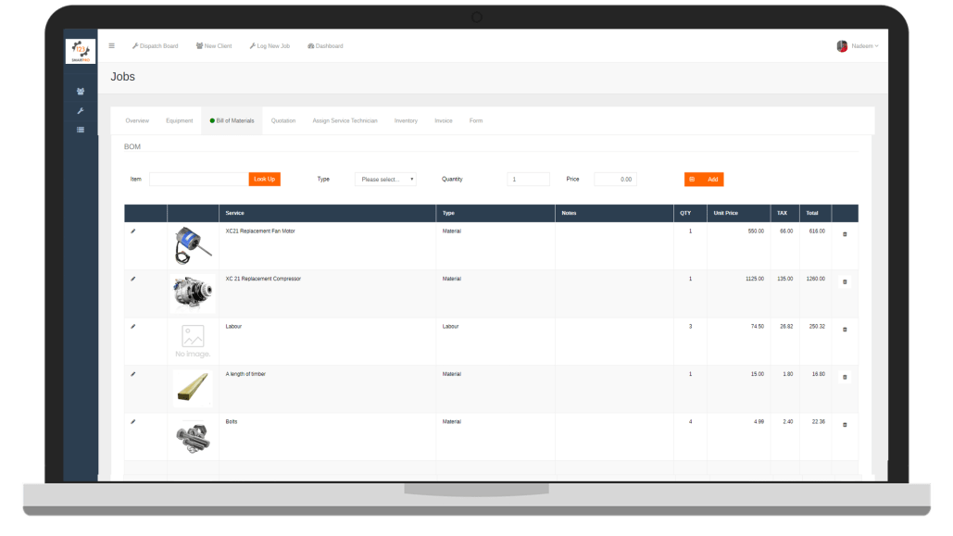Go to the Invoice tab

pyautogui.click(x=444, y=121)
